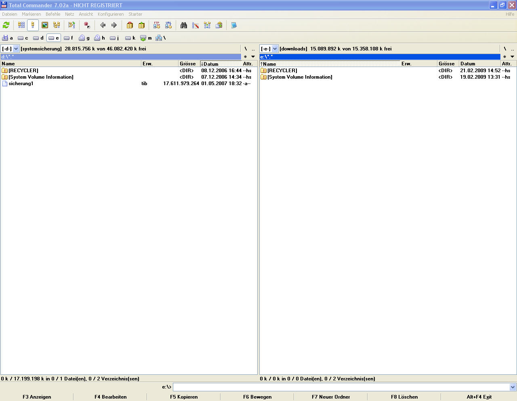Show directory tree view icon
Viewport: 517px width, 401px height.
(57, 25)
